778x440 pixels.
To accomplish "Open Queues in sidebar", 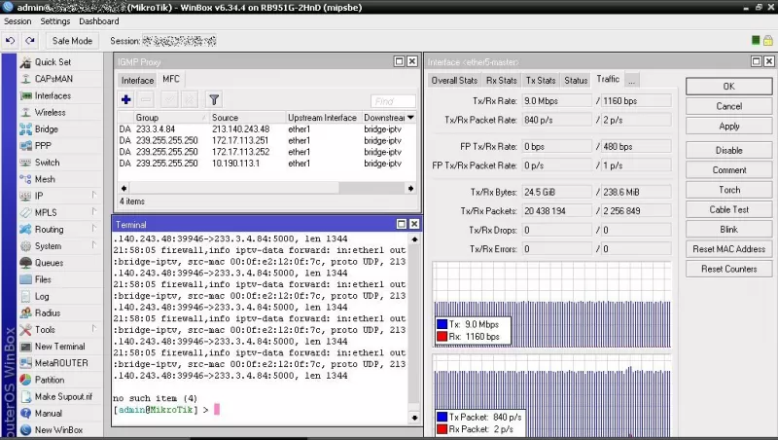I will point(49,263).
